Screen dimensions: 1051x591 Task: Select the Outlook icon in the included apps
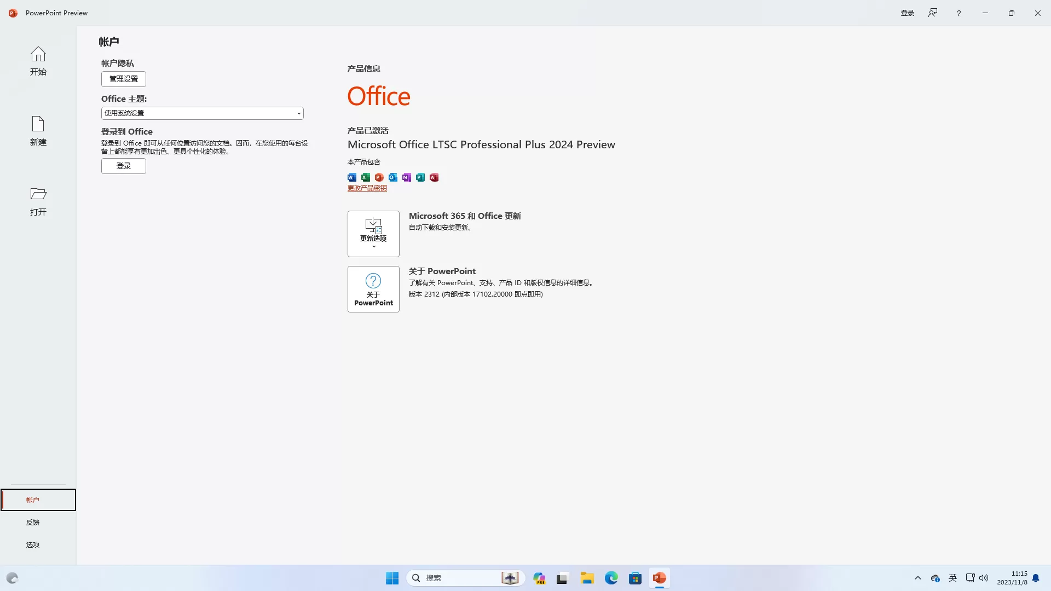point(393,177)
